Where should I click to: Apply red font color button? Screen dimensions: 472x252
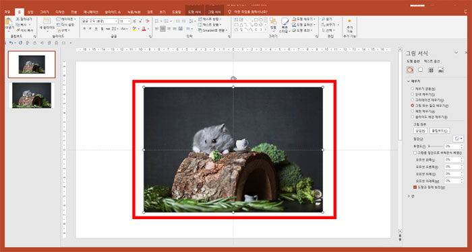pos(144,29)
